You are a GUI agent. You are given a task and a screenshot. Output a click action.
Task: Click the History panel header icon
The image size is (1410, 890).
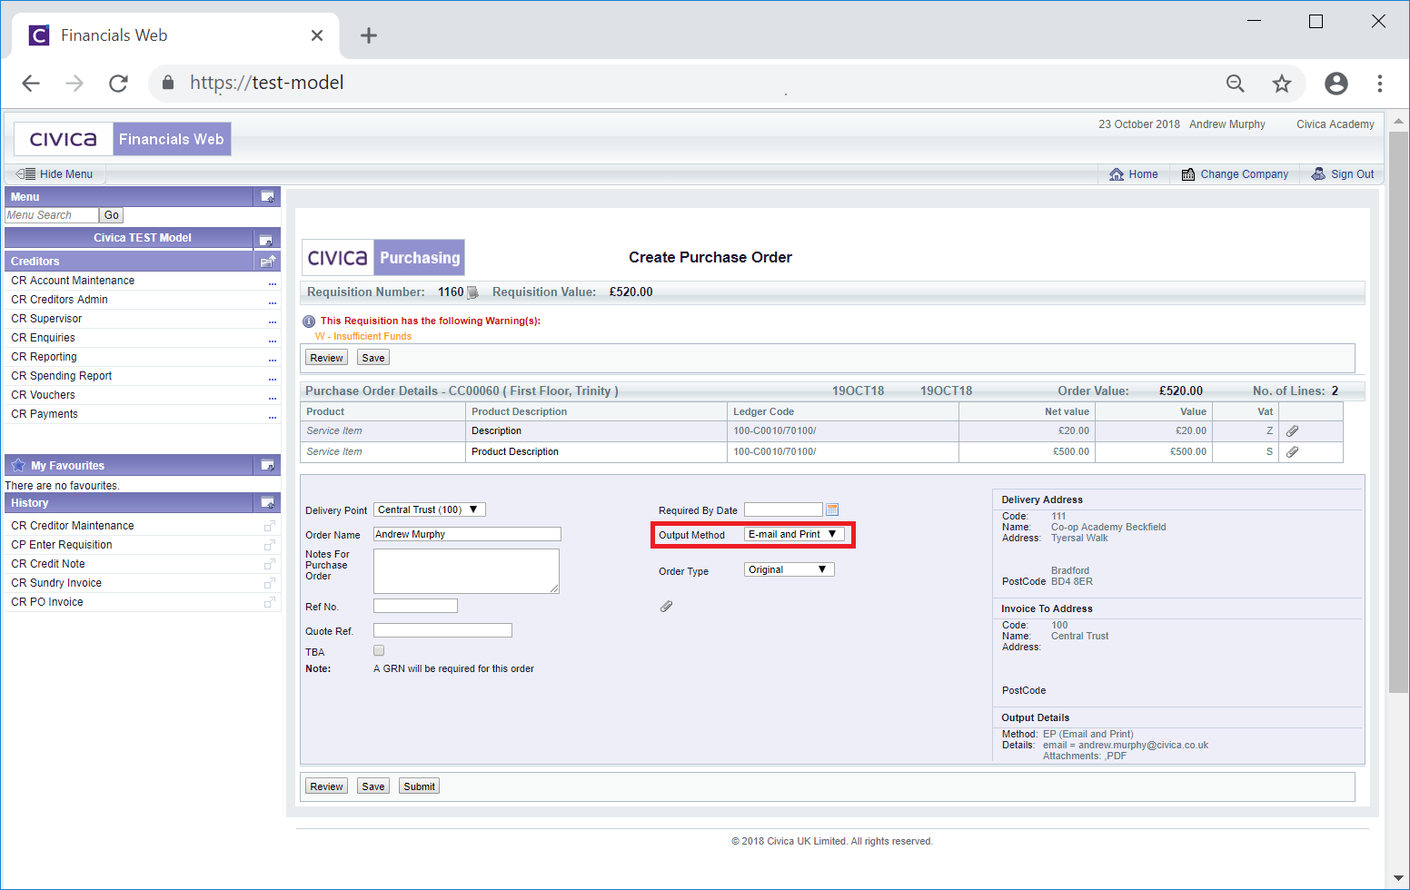pos(268,502)
